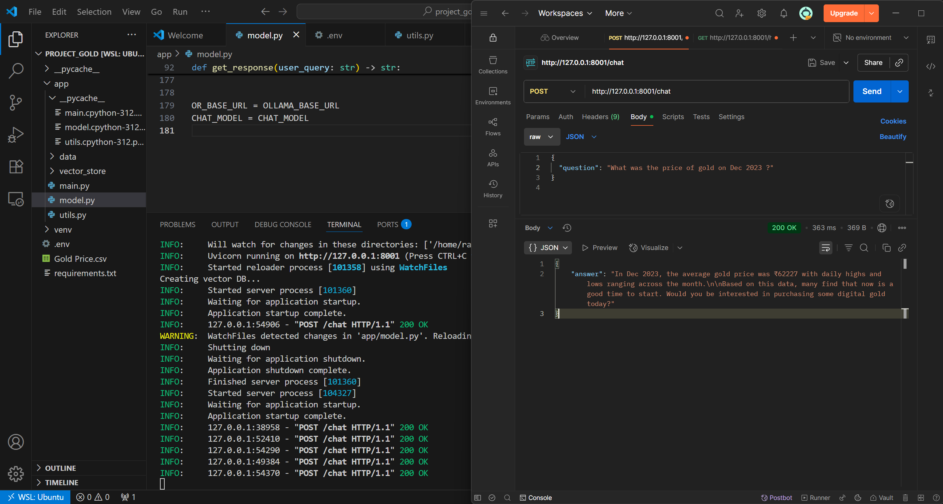
Task: Click Postman search magnifier icon
Action: (x=719, y=13)
